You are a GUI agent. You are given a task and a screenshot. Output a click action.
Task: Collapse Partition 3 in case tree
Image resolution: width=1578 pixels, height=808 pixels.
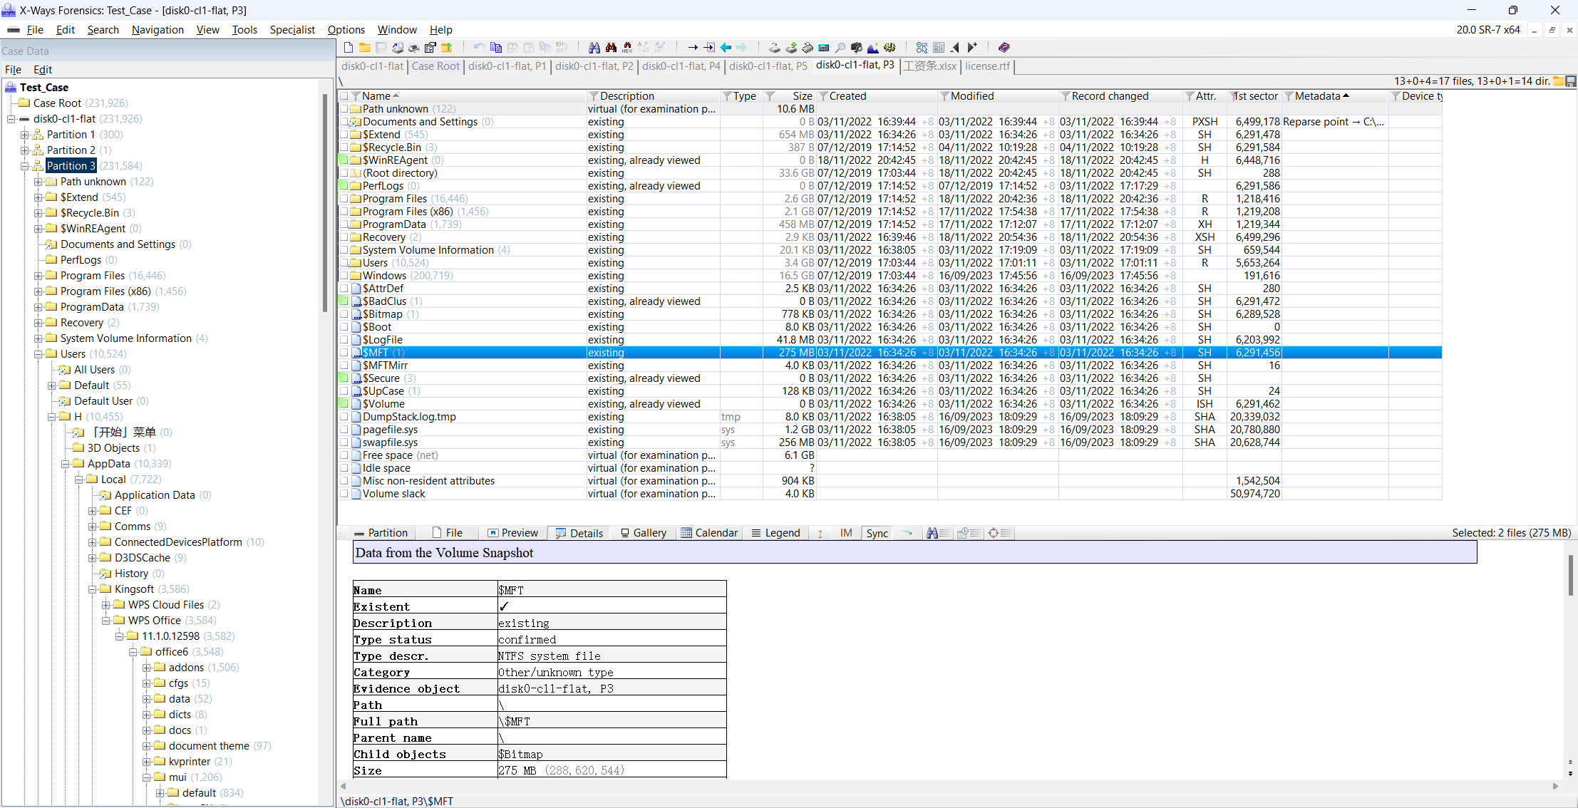pos(25,166)
